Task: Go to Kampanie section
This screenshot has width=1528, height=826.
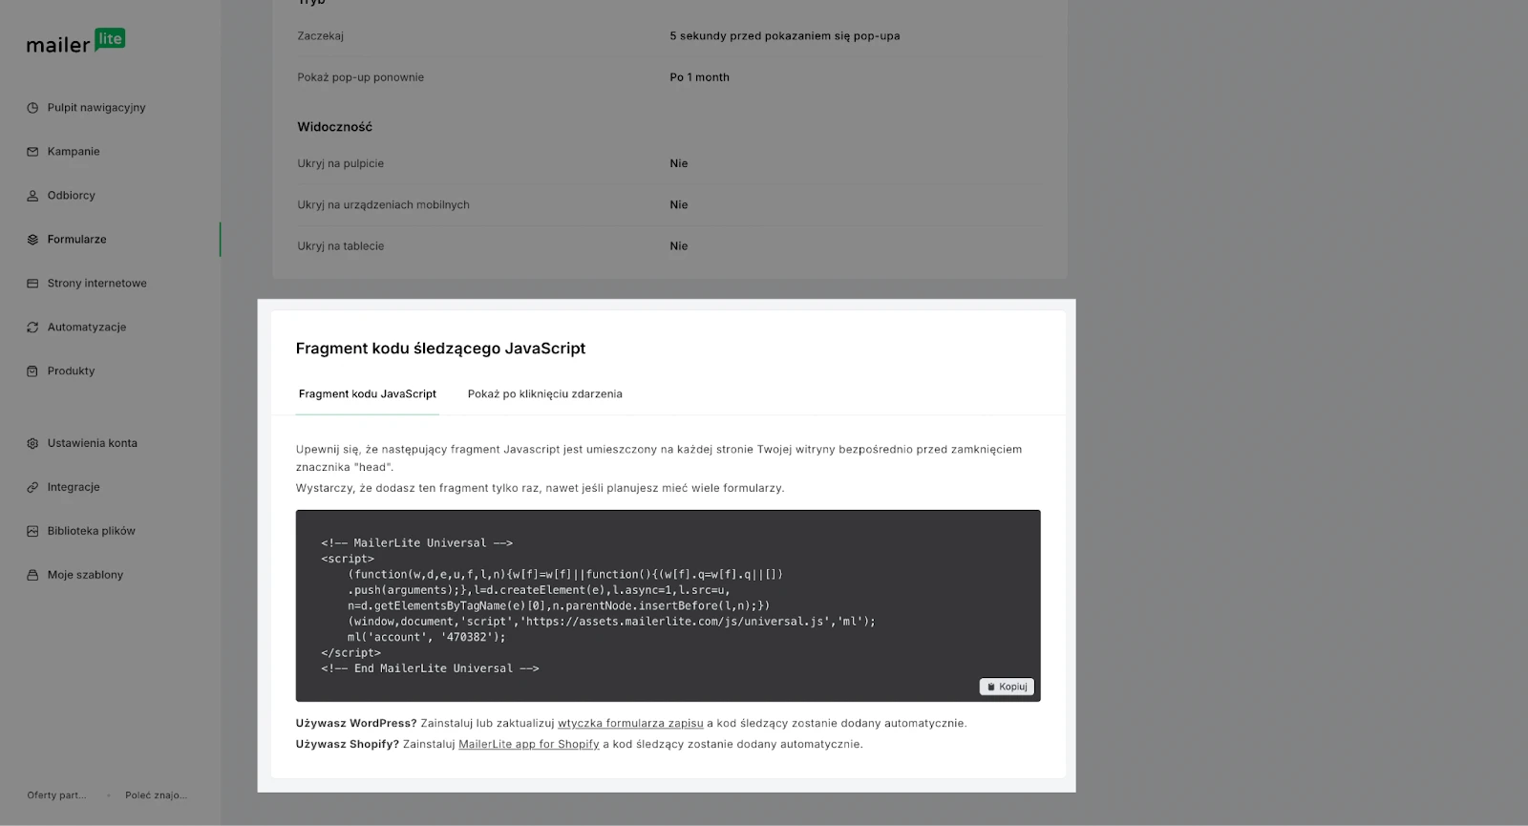Action: point(74,152)
